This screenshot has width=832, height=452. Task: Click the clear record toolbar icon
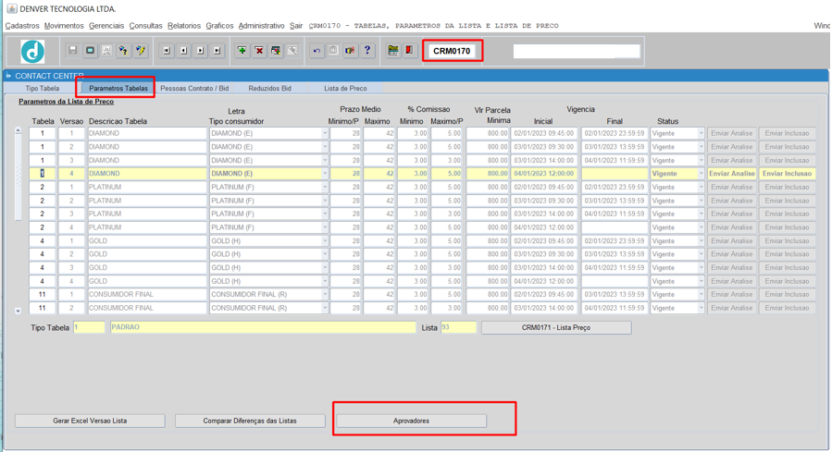coord(276,50)
